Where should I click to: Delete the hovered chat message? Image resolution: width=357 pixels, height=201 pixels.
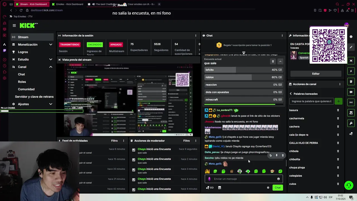(283, 155)
